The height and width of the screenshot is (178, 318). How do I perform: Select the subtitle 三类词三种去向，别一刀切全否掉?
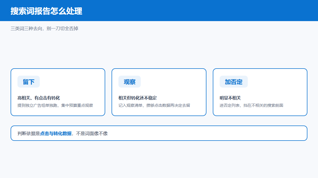click(45, 28)
